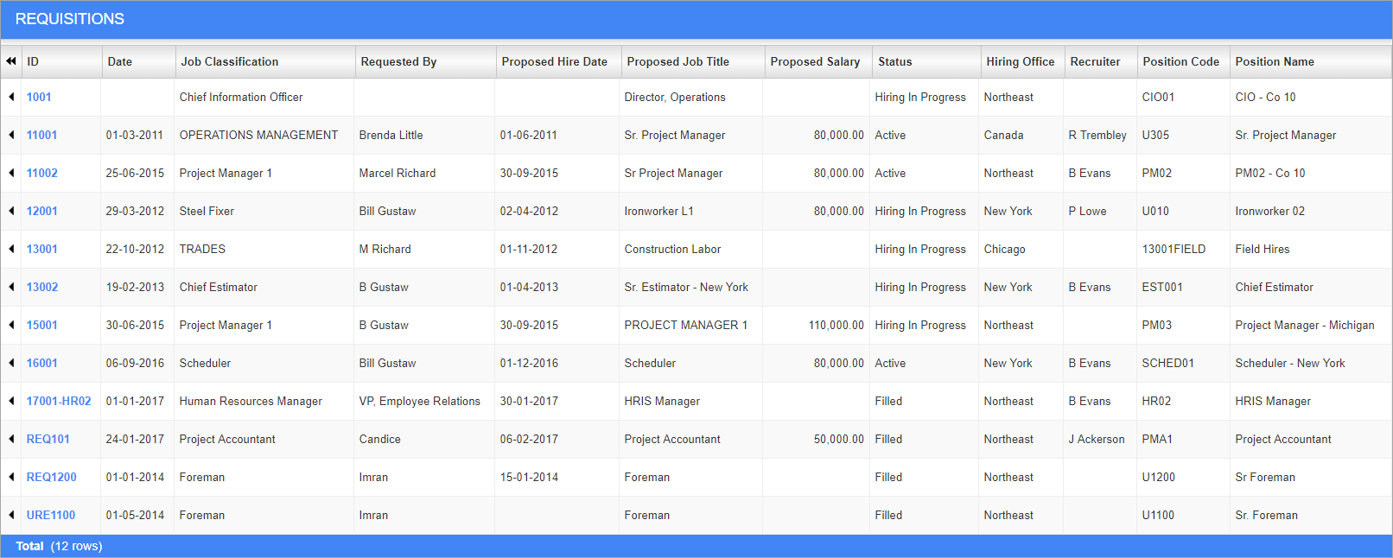
Task: Click the double-arrow collapse icon in header
Action: click(x=11, y=61)
